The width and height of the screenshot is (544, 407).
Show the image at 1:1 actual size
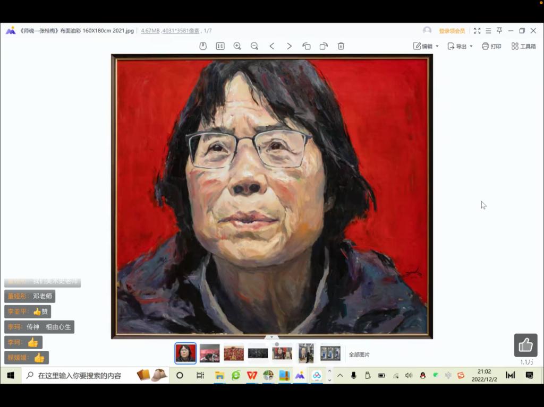click(x=220, y=46)
